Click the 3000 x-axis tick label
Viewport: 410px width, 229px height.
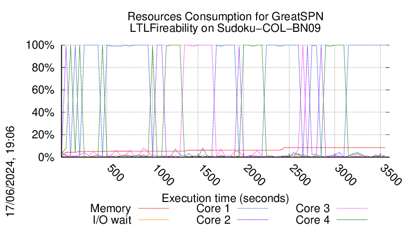[345, 175]
